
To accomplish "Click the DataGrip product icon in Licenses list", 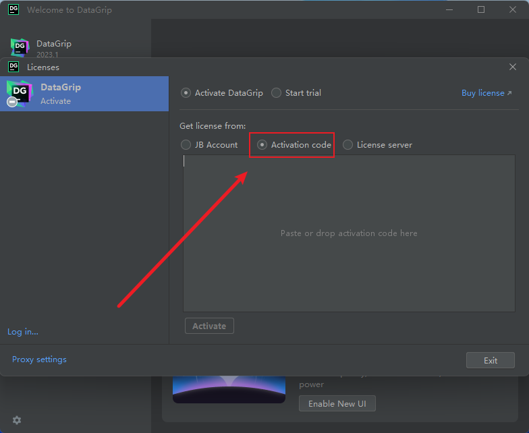I will [x=19, y=94].
